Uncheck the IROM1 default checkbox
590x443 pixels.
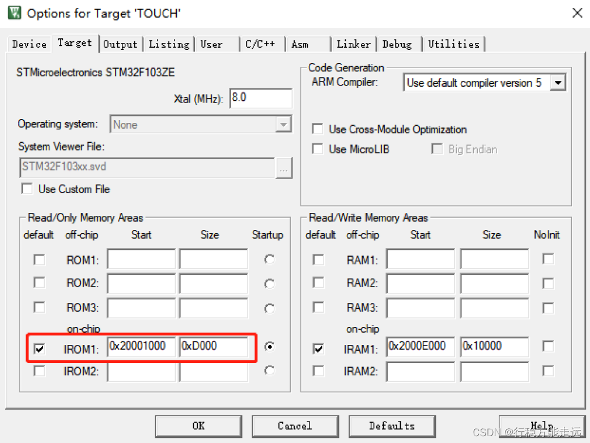point(39,348)
